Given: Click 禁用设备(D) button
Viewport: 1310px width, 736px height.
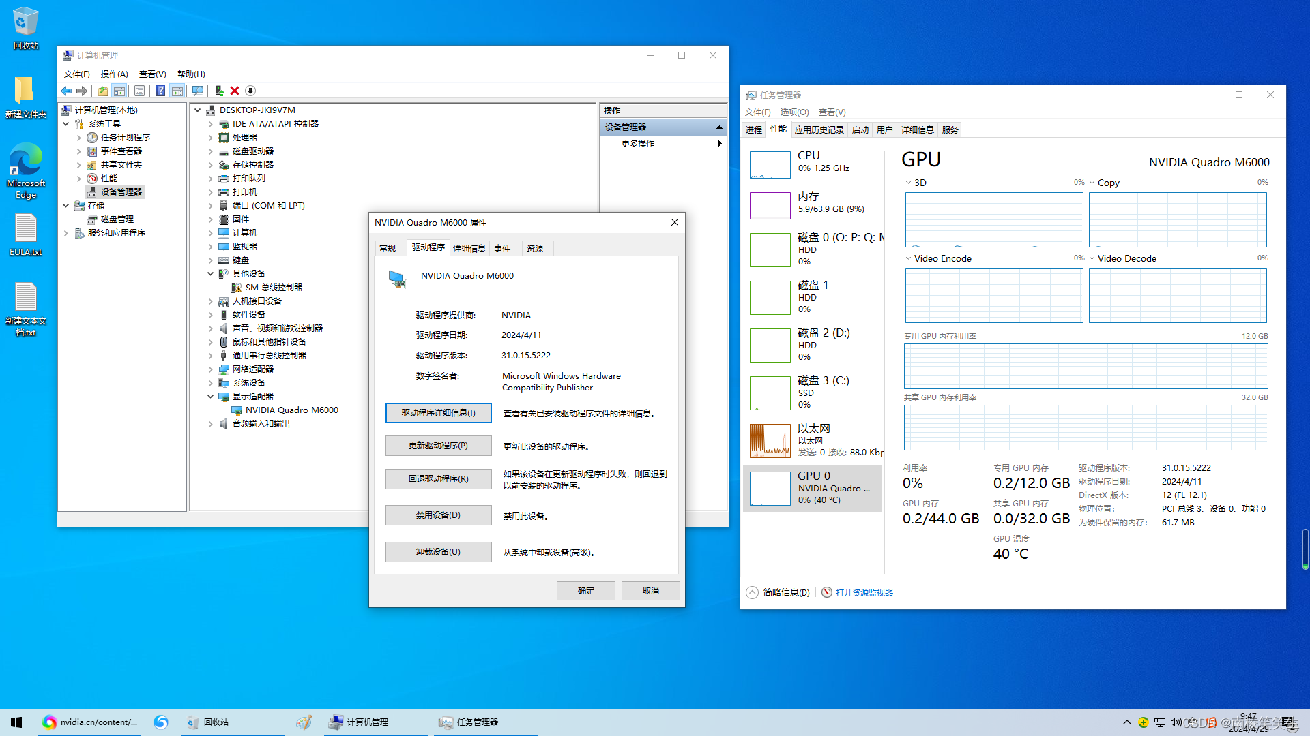Looking at the screenshot, I should click(439, 515).
